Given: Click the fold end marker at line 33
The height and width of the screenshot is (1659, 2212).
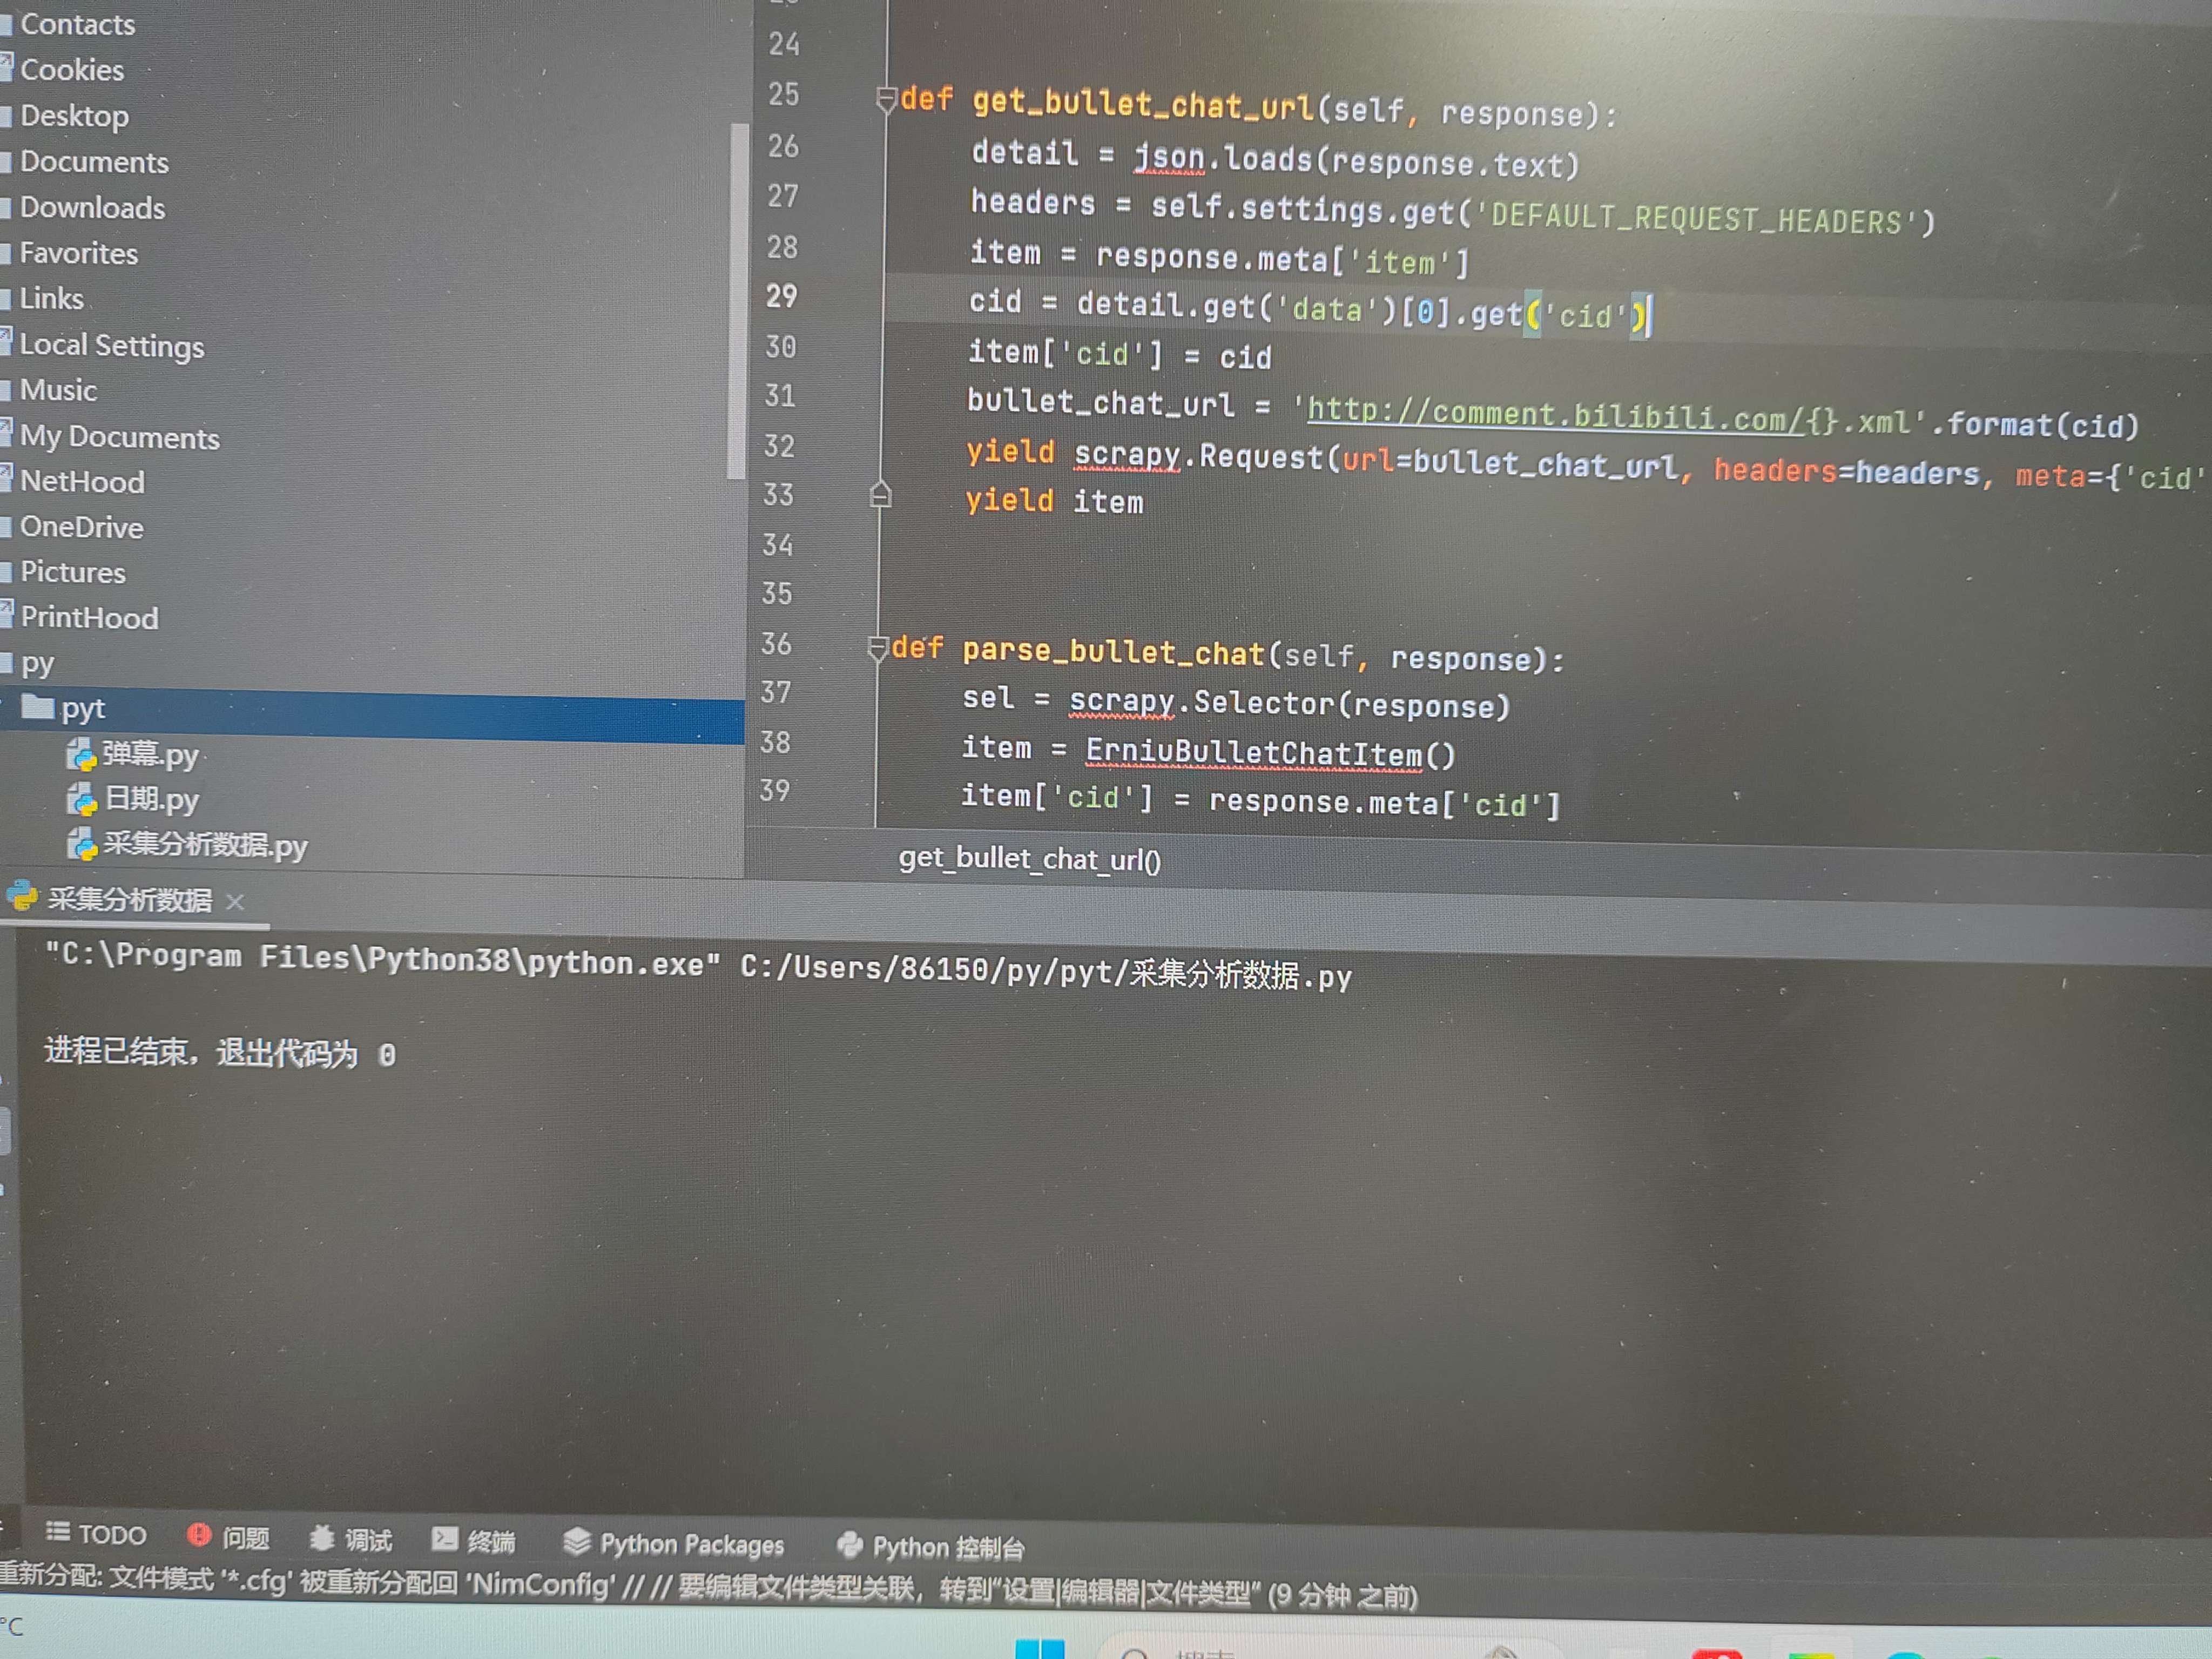Looking at the screenshot, I should click(880, 495).
